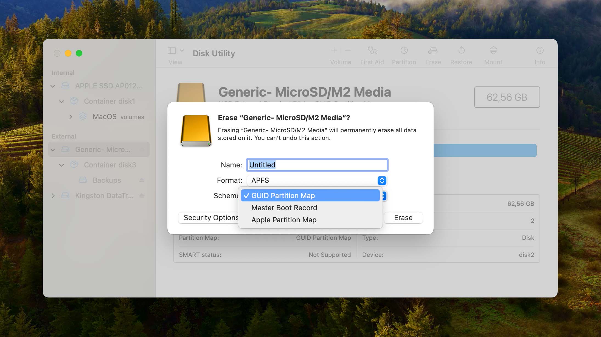Collapse the Container disk3 chevron
The image size is (601, 337).
click(61, 165)
